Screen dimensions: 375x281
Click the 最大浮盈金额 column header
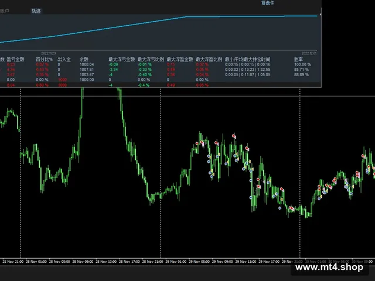tap(180, 59)
